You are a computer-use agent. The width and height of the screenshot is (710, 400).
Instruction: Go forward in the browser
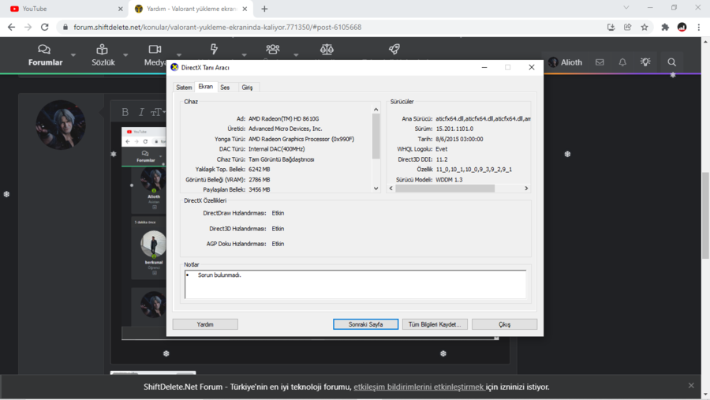pyautogui.click(x=28, y=27)
